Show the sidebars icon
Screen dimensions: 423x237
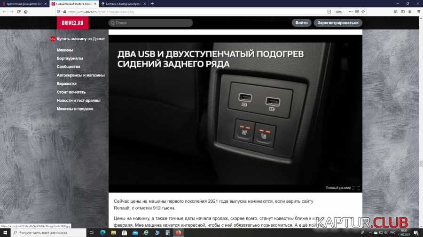point(403,12)
